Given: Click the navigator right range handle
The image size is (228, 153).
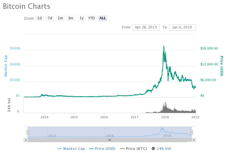Looking at the screenshot, I should point(192,132).
